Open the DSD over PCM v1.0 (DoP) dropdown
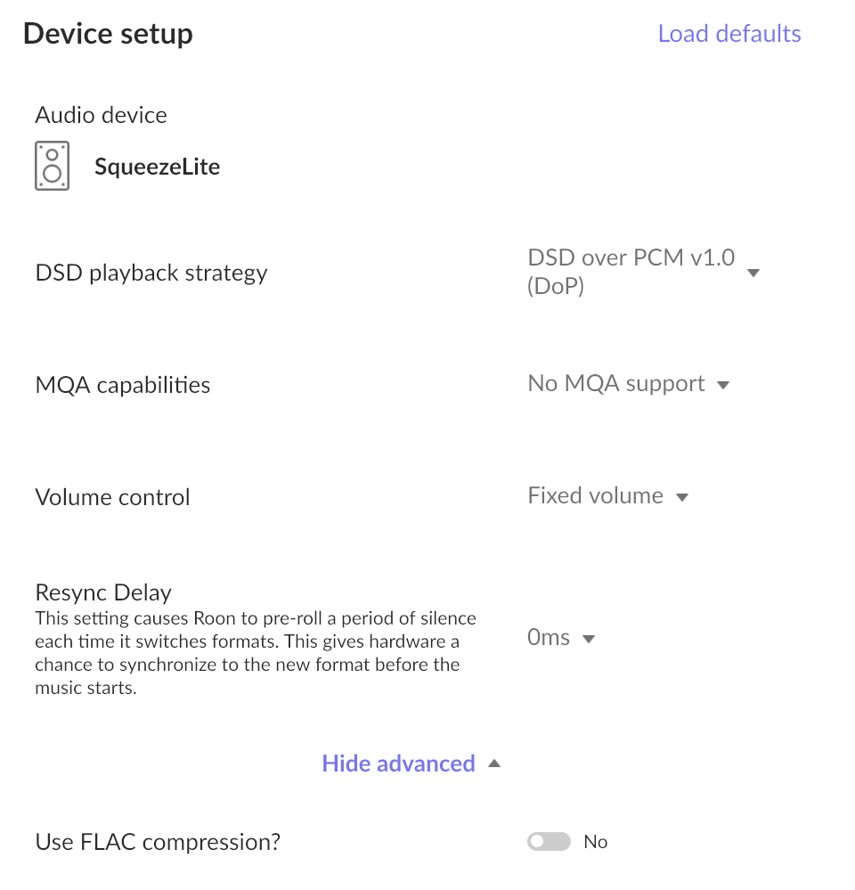Screen dimensions: 855x890 coord(643,272)
